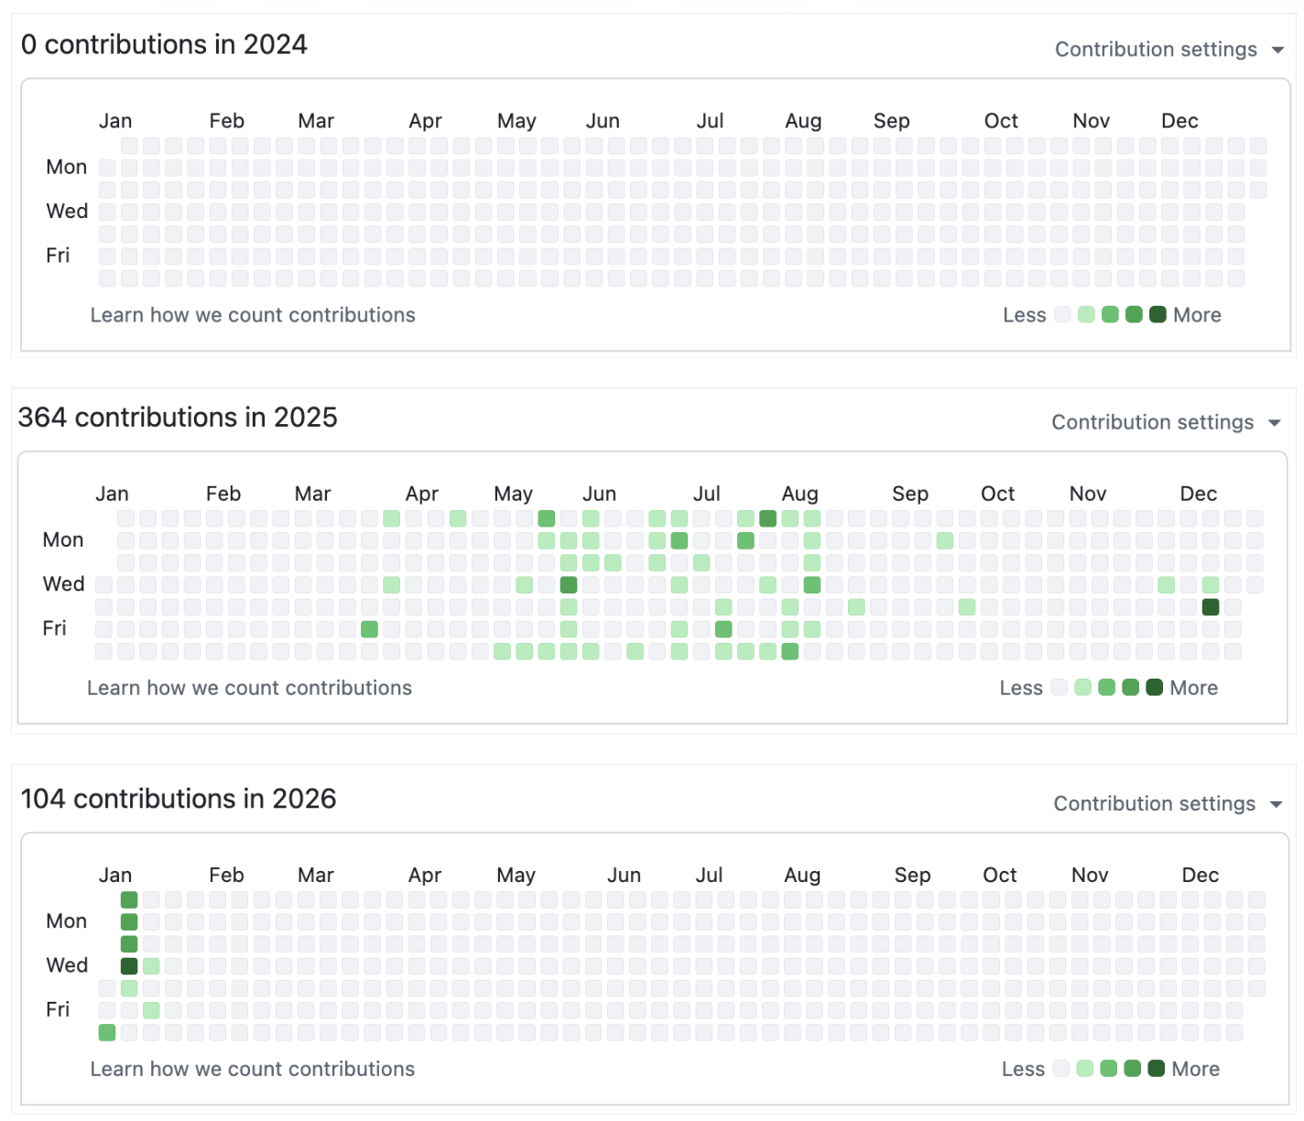1304x1121 pixels.
Task: Open Contribution settings dropdown for 2024
Action: point(1168,49)
